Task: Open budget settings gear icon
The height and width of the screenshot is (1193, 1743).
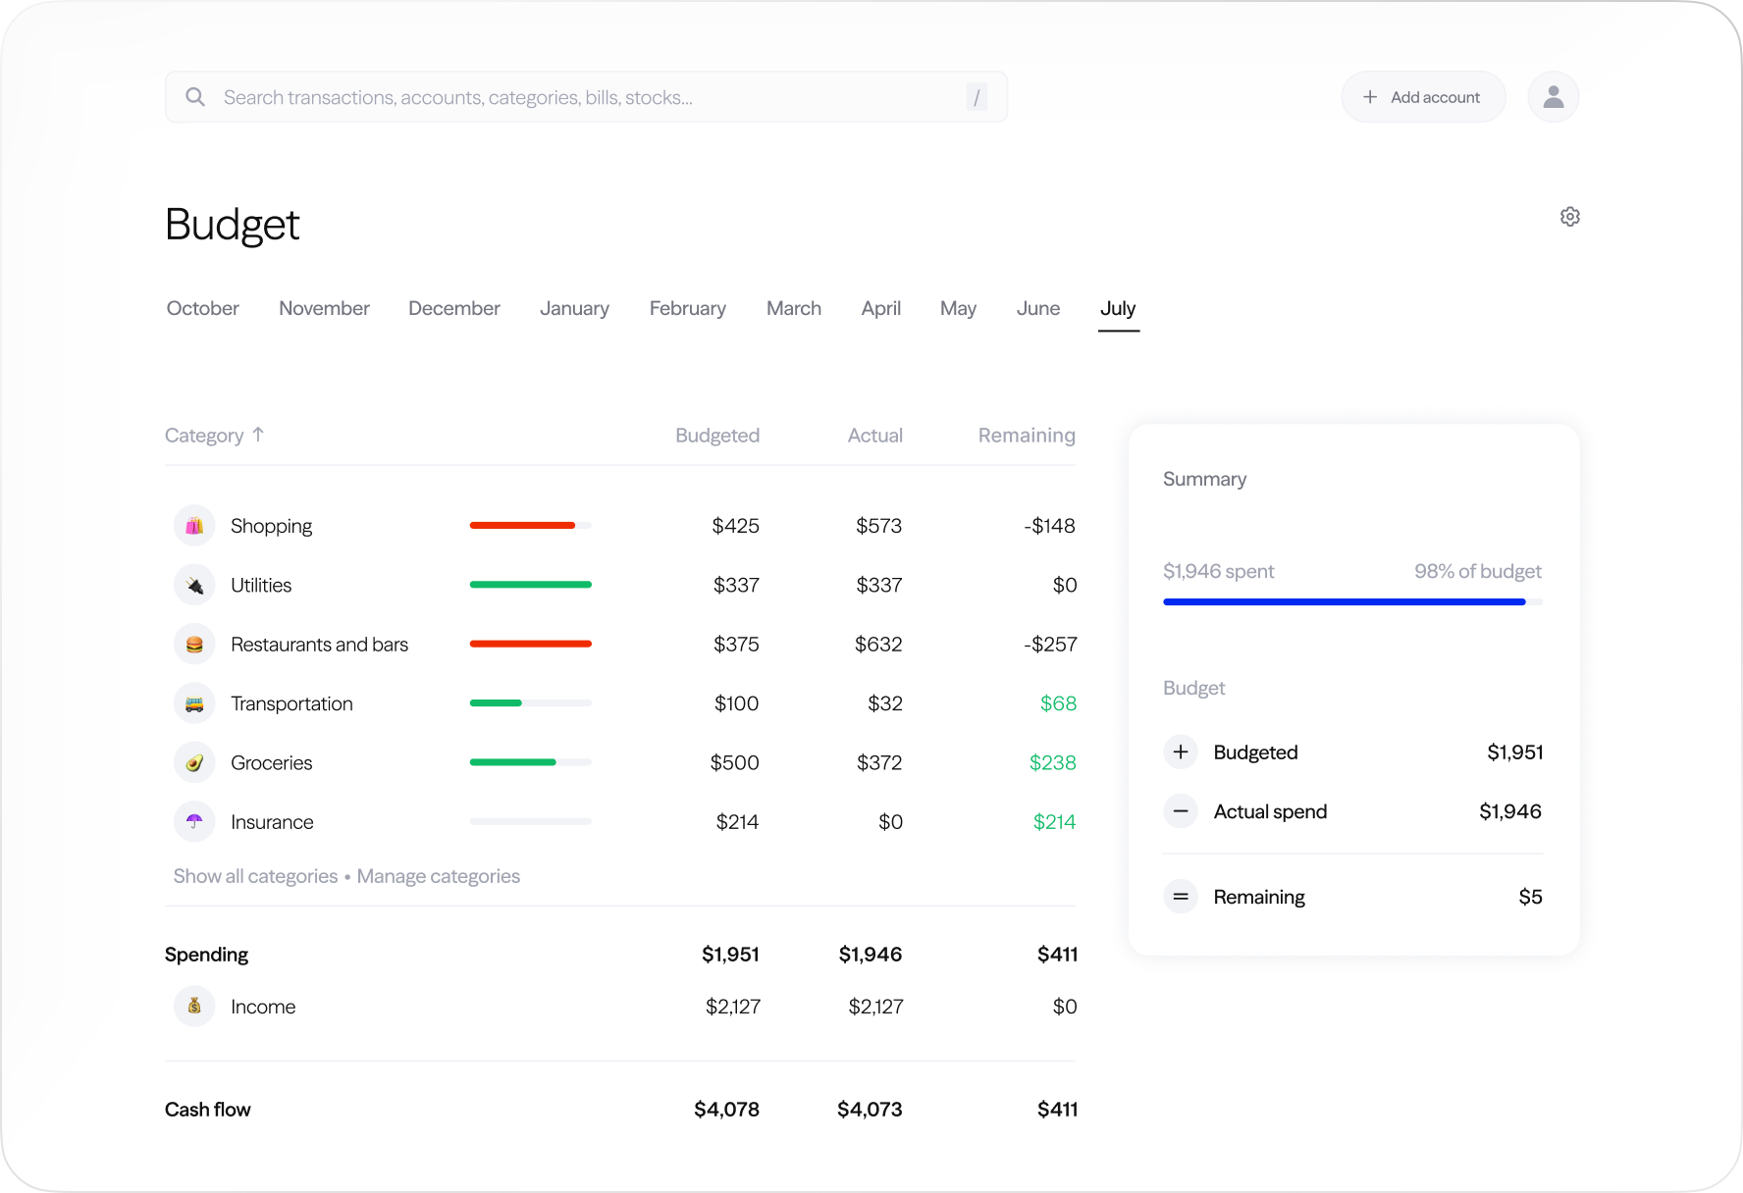Action: pyautogui.click(x=1569, y=217)
